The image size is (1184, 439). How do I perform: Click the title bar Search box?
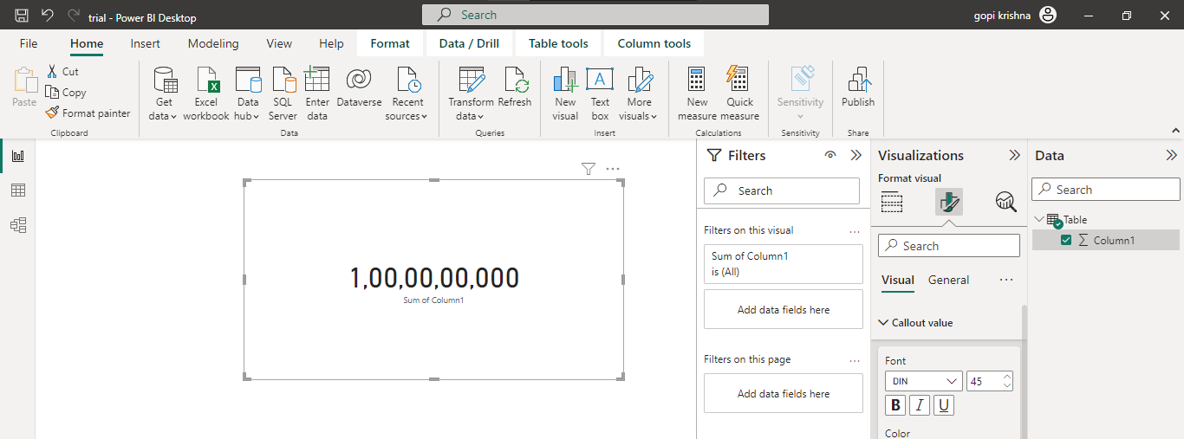(x=595, y=15)
